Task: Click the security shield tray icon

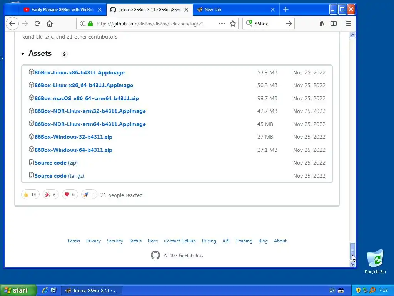Action: 358,290
